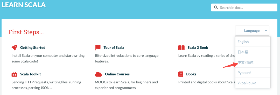The height and width of the screenshot is (95, 280).
Task: Click the rocket icon beside Getting Started
Action: 14,47
